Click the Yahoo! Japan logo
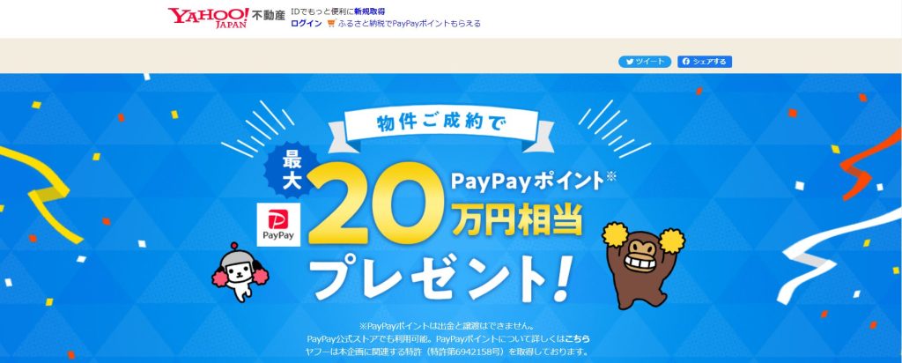Viewport: 902px width, 363px height. (208, 18)
